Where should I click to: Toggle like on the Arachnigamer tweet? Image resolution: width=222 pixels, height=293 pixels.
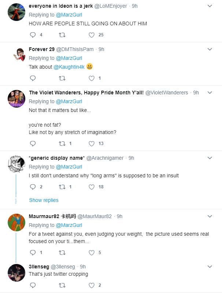[x=92, y=187]
